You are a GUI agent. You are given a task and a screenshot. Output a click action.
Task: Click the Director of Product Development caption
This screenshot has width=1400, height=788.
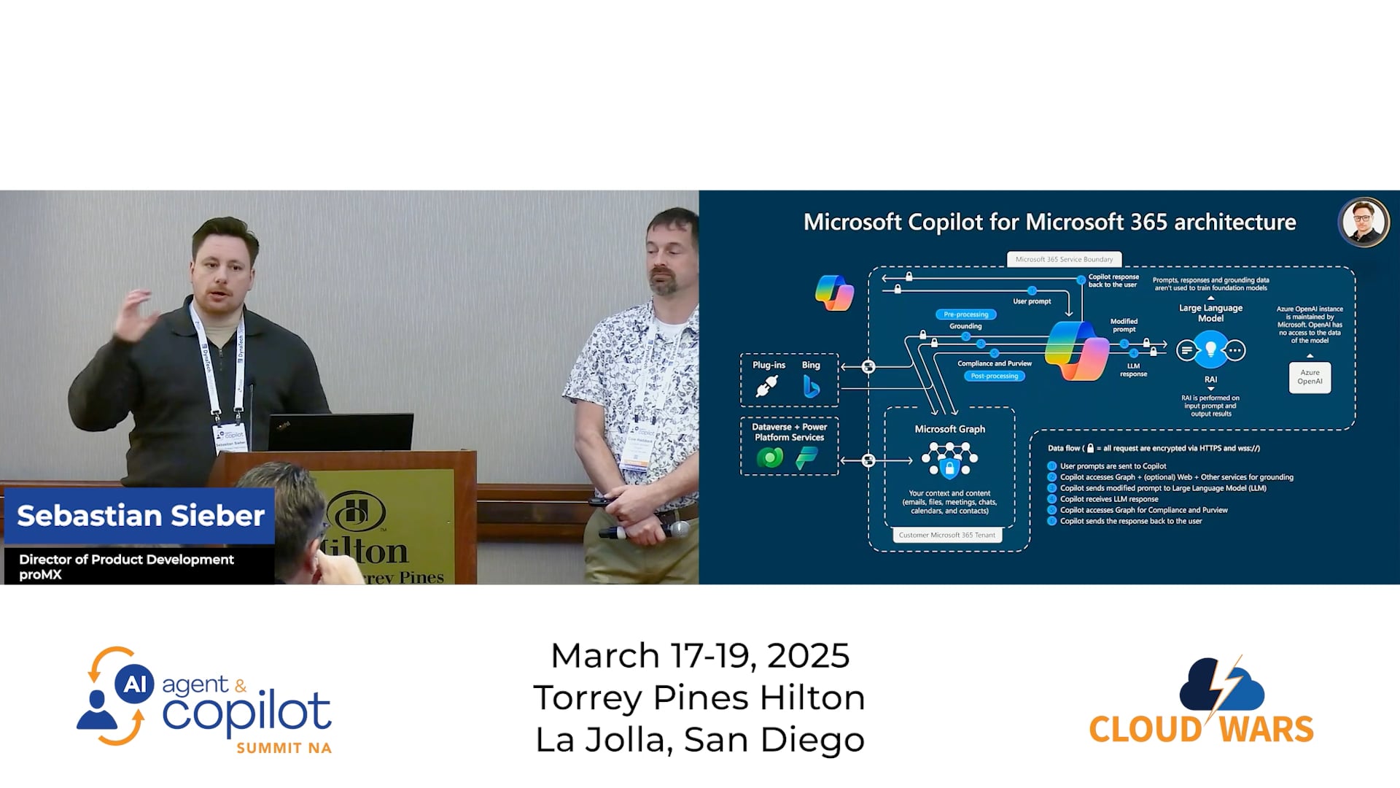[126, 560]
